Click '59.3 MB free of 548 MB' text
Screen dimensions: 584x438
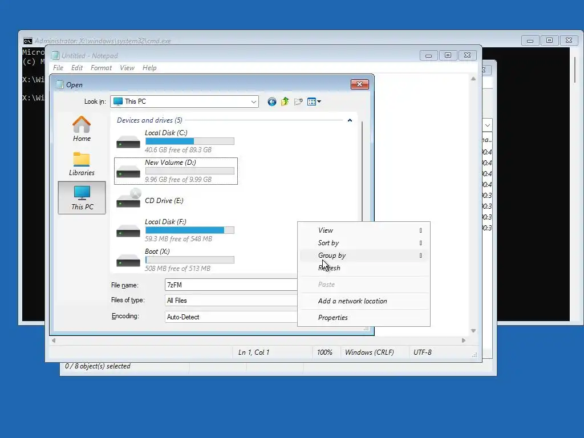pyautogui.click(x=179, y=239)
